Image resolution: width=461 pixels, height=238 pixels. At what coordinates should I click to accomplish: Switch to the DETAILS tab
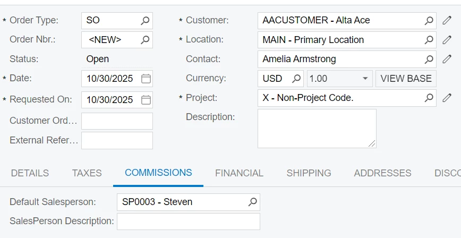click(30, 173)
